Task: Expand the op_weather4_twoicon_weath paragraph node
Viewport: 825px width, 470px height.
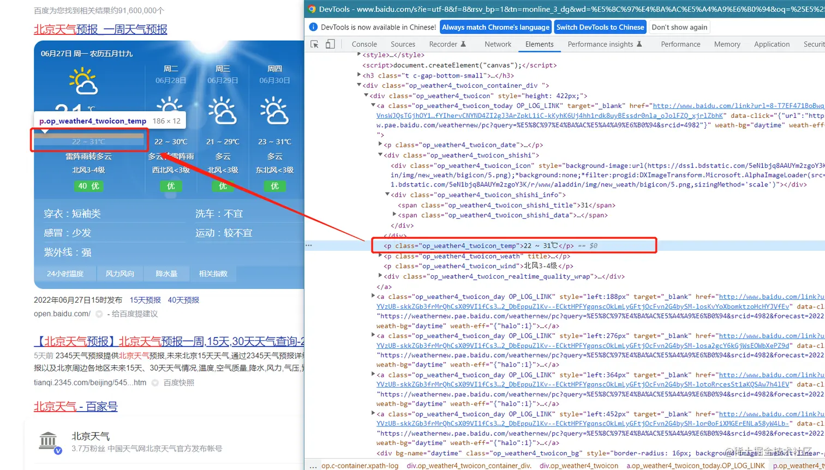Action: click(381, 256)
